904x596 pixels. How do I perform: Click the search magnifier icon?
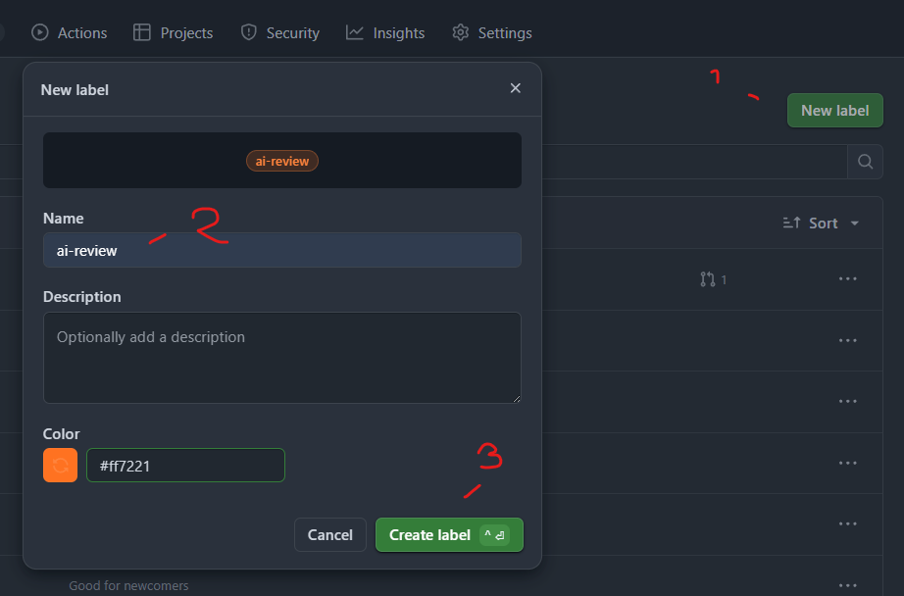coord(865,162)
